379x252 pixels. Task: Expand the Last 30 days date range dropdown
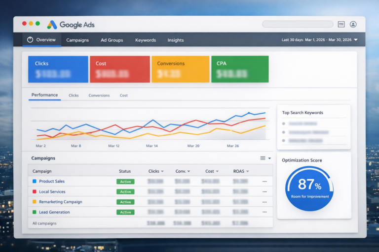[355, 40]
